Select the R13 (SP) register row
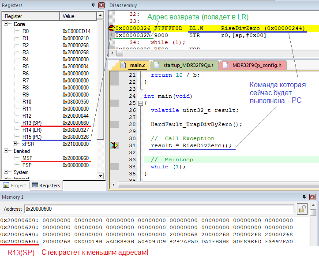Viewport: 319px width, 260px height. click(x=32, y=123)
